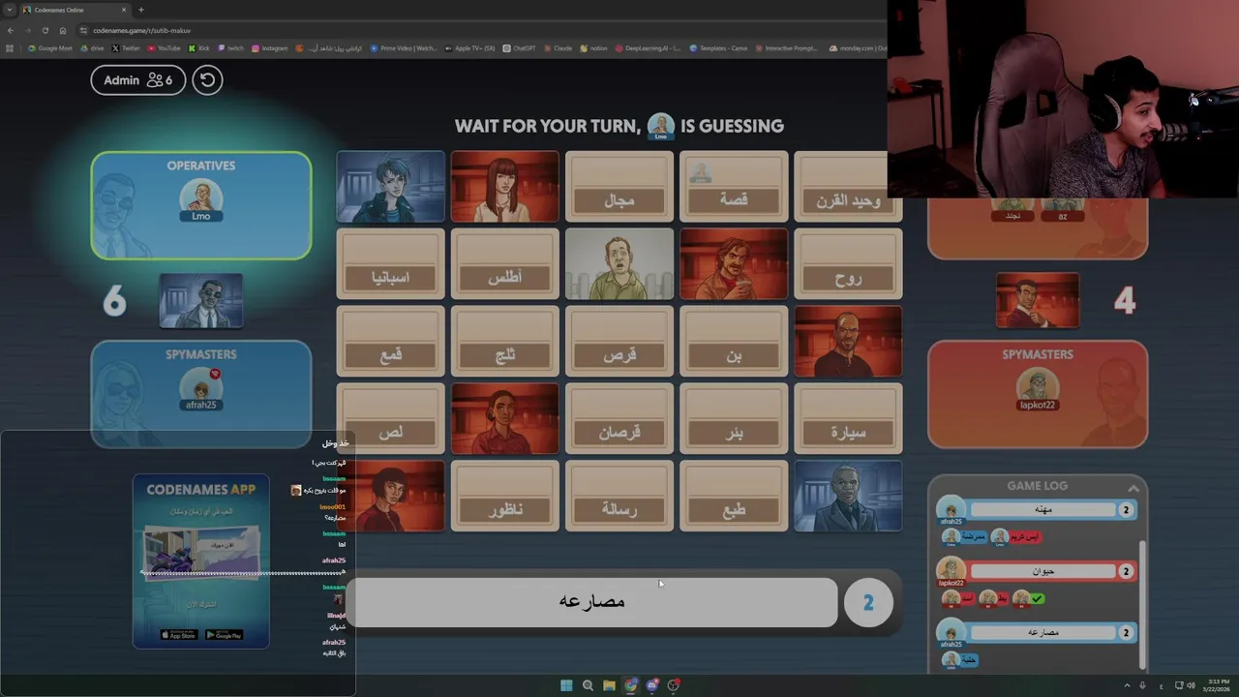Open the ChatGPT bookmark

tap(519, 47)
